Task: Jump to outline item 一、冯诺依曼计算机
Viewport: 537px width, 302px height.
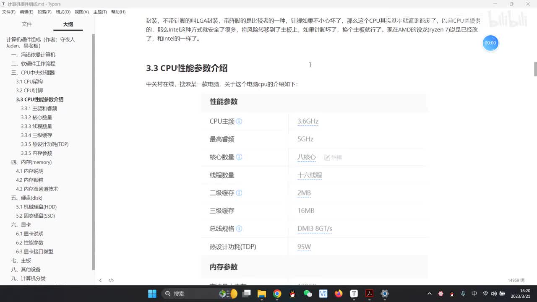Action: point(33,55)
